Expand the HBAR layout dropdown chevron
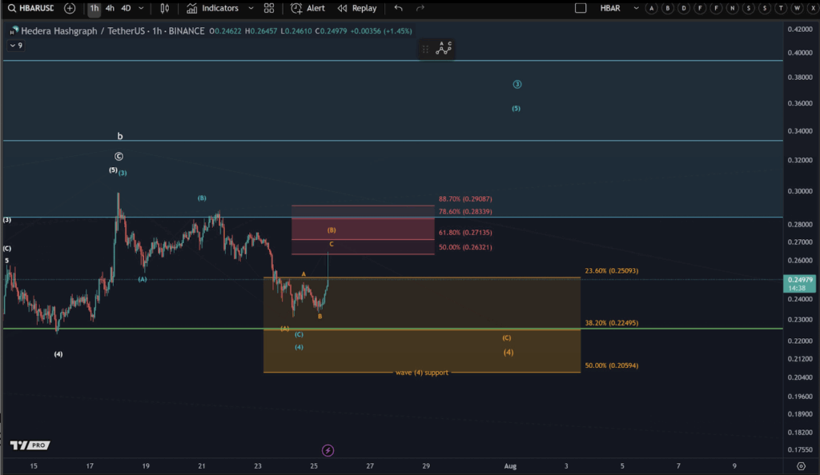 pos(636,8)
